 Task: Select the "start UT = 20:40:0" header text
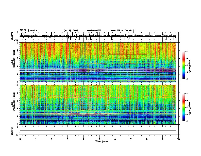(123, 31)
